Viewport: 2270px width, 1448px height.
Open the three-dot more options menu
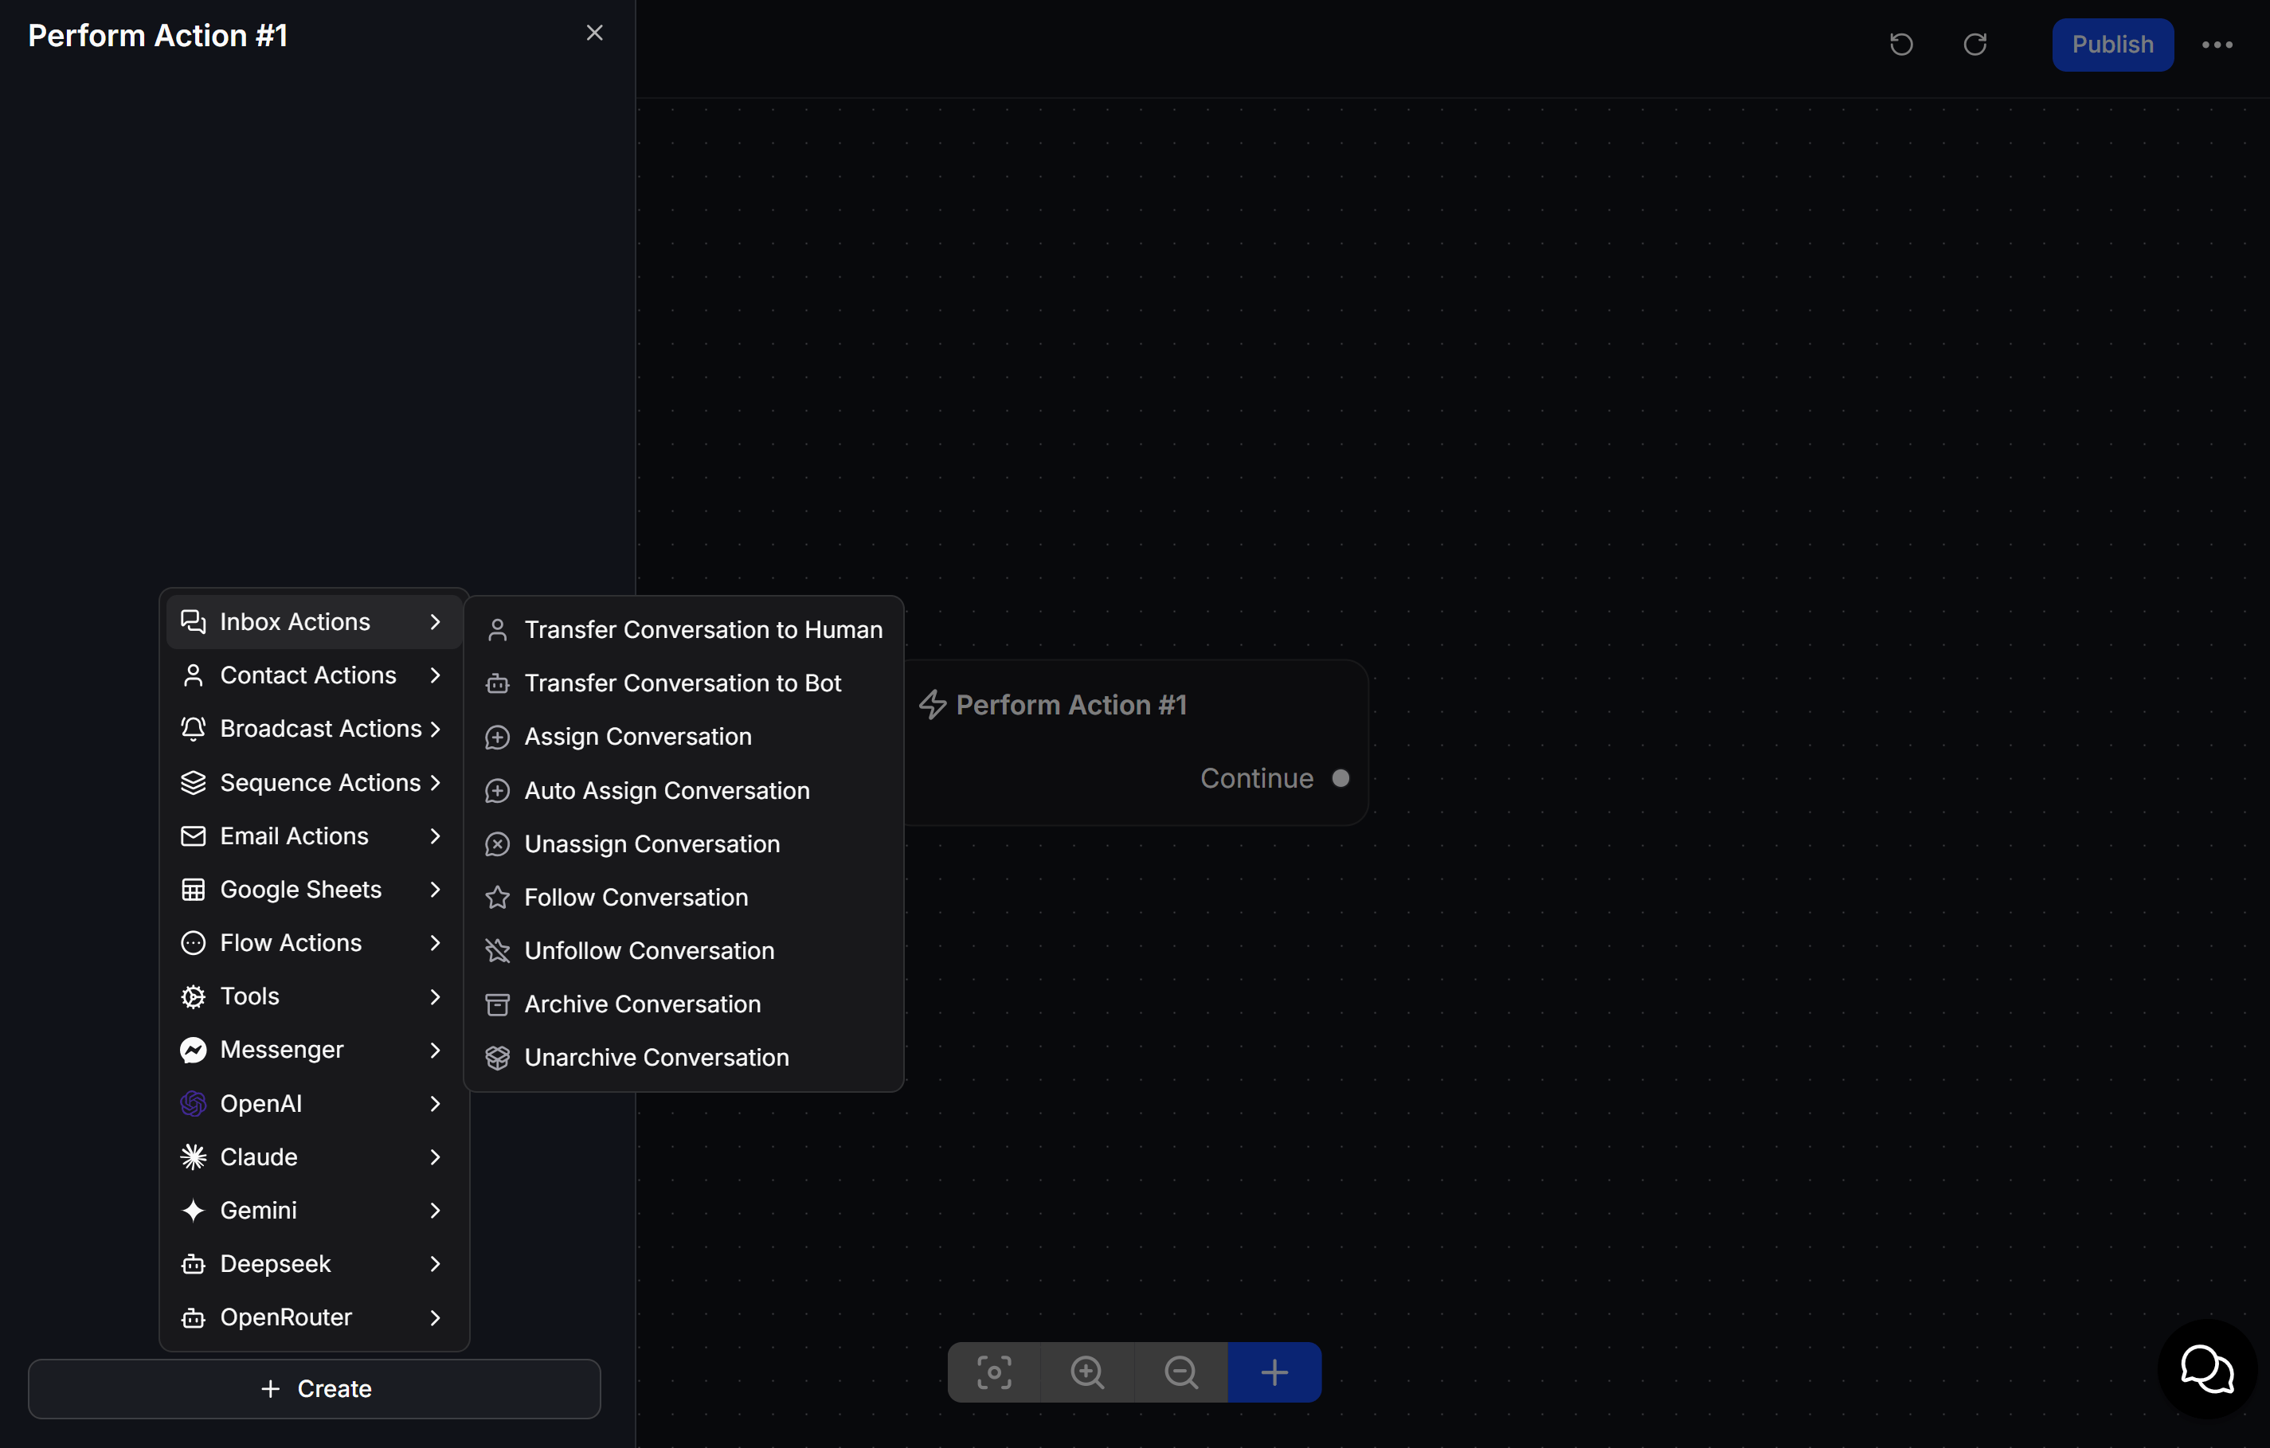tap(2217, 45)
